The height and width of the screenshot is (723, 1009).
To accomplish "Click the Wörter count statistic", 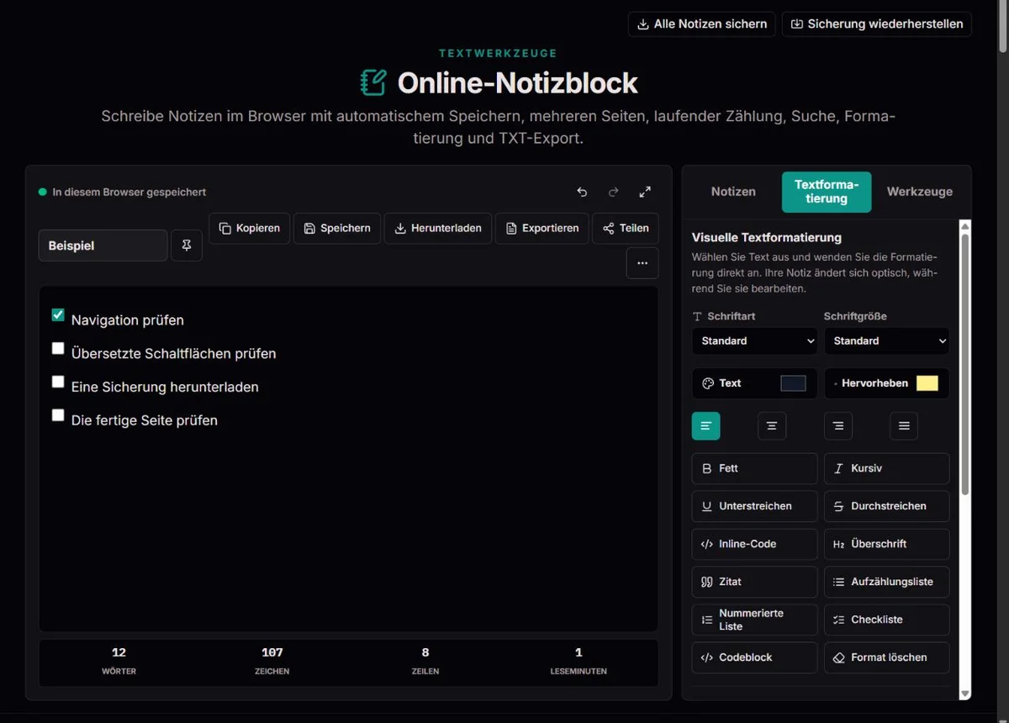I will [x=119, y=662].
